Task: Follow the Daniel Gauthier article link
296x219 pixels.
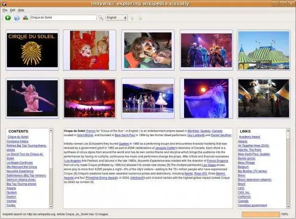Action: [x=221, y=135]
